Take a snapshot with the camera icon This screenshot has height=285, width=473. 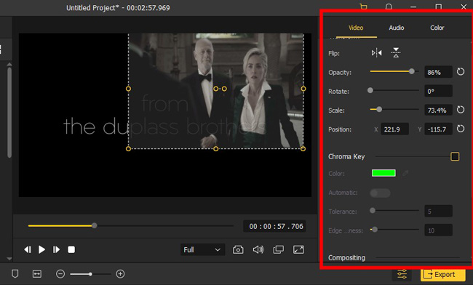(238, 250)
